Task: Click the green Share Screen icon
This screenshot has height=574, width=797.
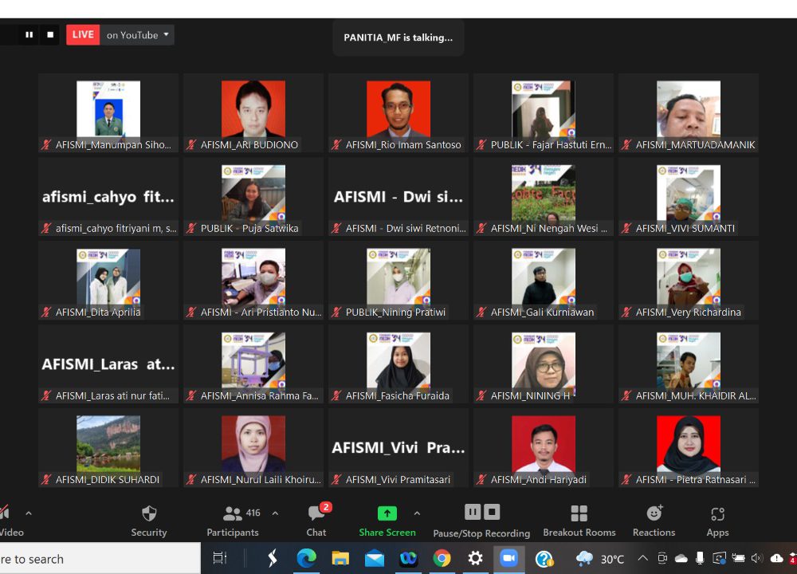Action: point(387,513)
